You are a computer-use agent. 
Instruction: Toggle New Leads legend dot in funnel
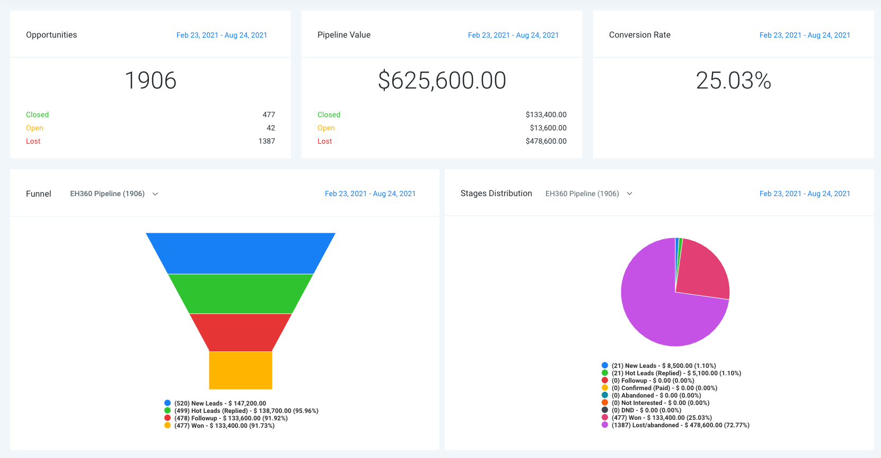168,403
